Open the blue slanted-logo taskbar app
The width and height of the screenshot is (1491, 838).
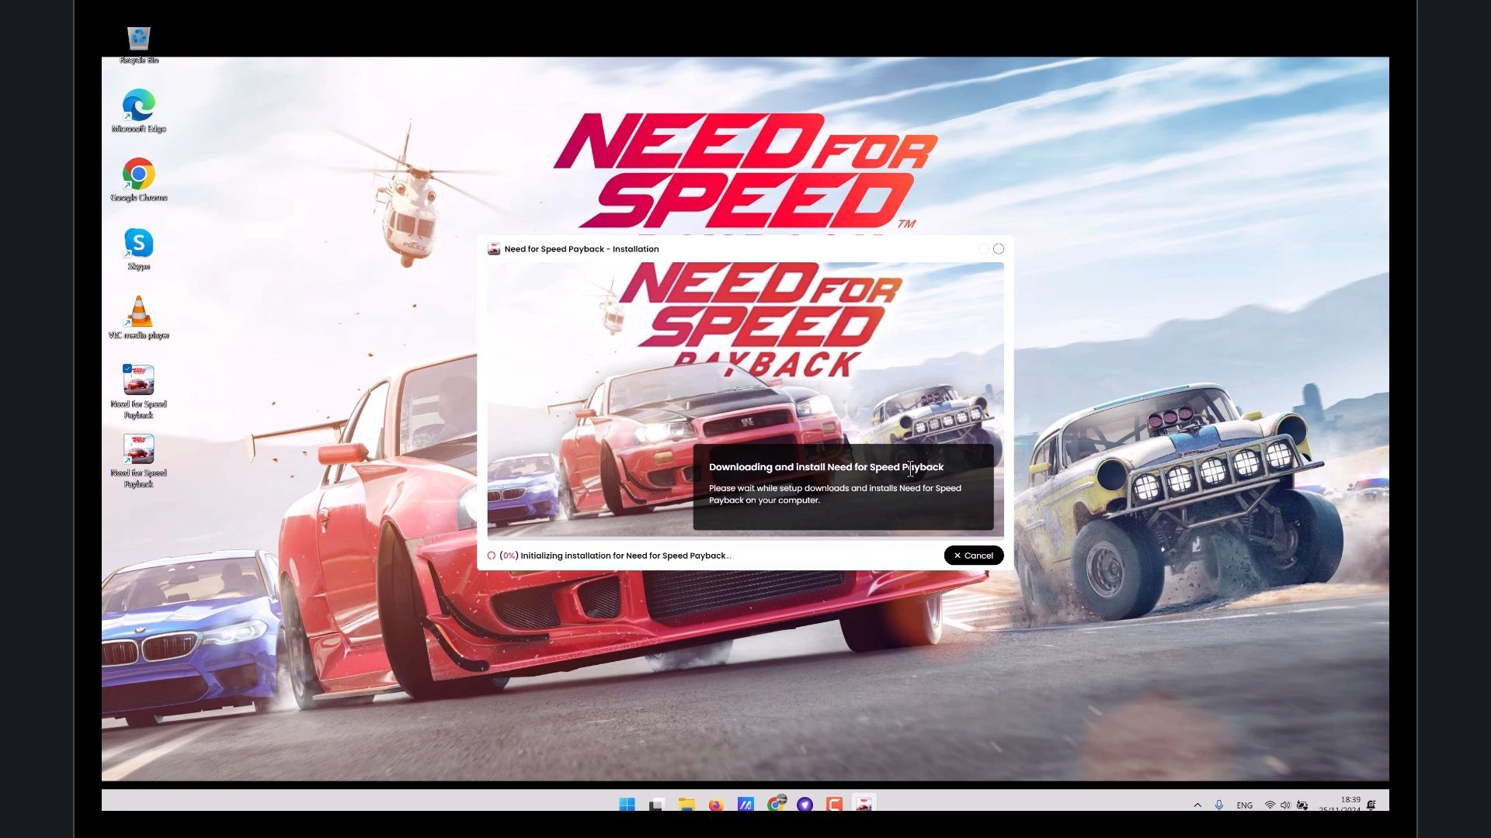click(x=745, y=804)
